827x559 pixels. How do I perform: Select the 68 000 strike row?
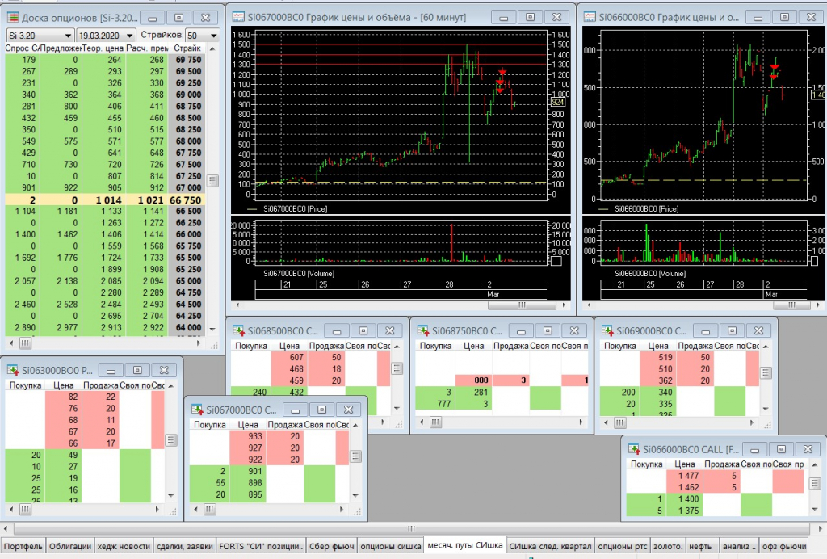point(105,141)
